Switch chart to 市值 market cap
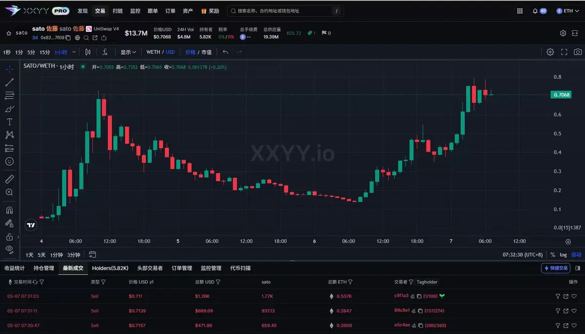The width and height of the screenshot is (585, 334). click(206, 52)
